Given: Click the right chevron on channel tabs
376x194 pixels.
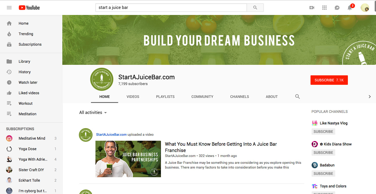Looking at the screenshot, I should click(x=369, y=97).
